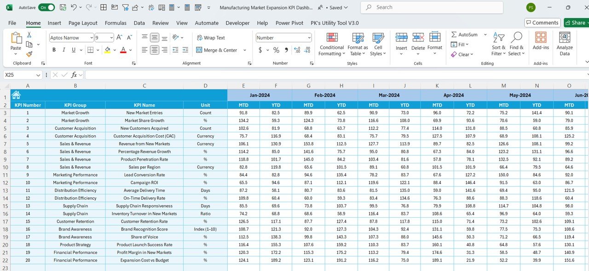Switch to the Formulas tab
589x271 pixels.
click(x=115, y=23)
